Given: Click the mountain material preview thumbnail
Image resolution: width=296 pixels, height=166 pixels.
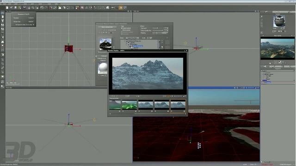Looking at the screenshot, I should [105, 44].
